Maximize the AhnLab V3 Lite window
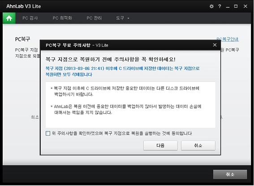The width and height of the screenshot is (254, 186). (x=236, y=6)
